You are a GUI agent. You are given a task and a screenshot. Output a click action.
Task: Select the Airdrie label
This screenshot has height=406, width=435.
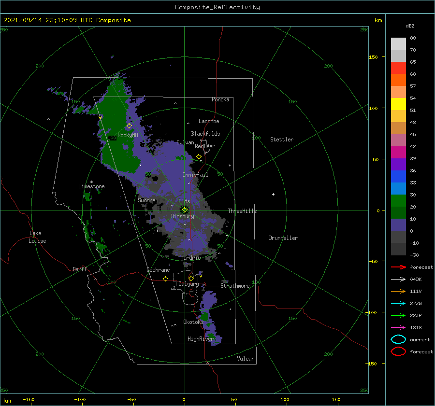(190, 258)
